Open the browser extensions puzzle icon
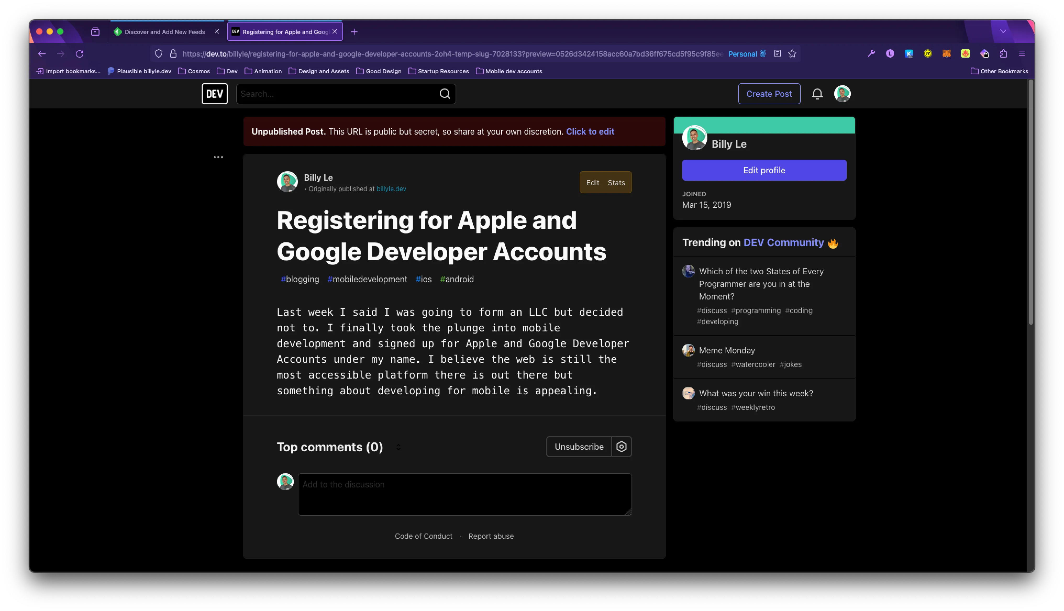The width and height of the screenshot is (1064, 611). (x=1003, y=54)
